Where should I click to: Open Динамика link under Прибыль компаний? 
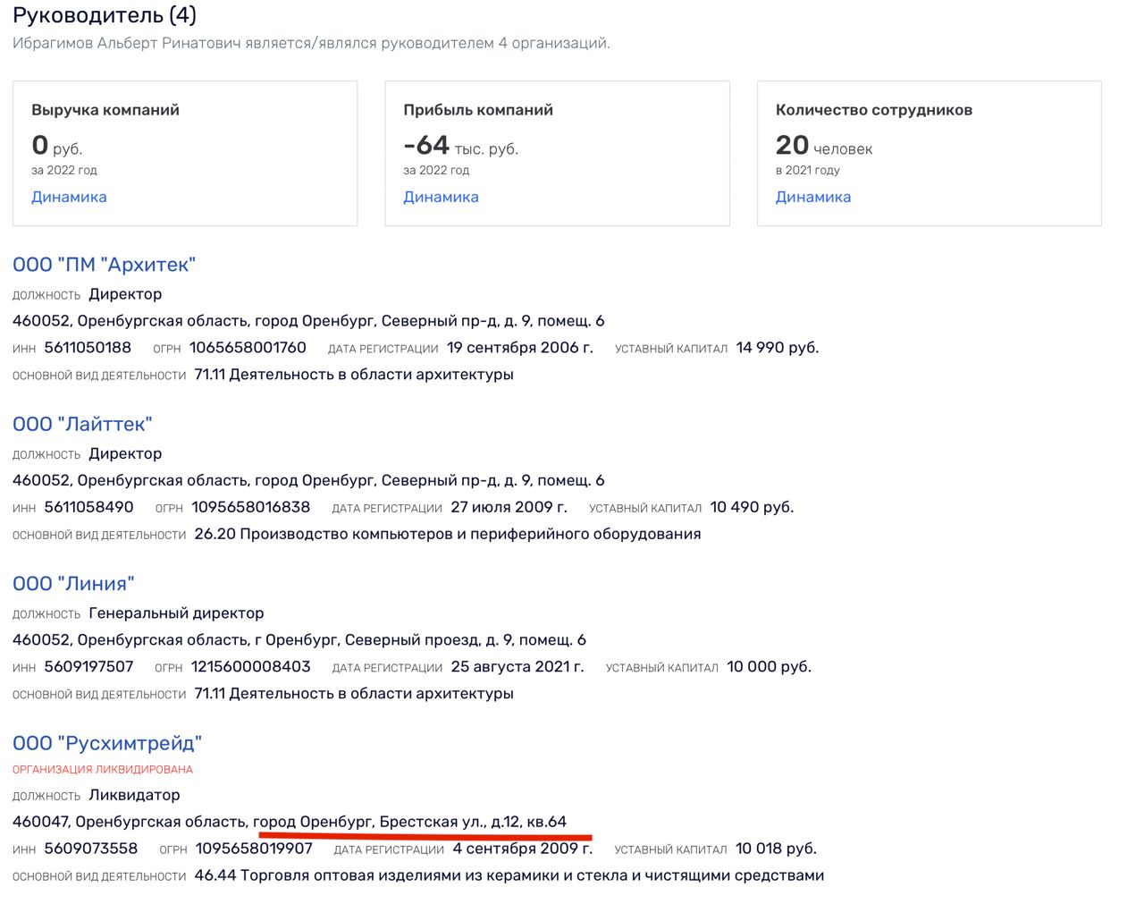tap(441, 197)
